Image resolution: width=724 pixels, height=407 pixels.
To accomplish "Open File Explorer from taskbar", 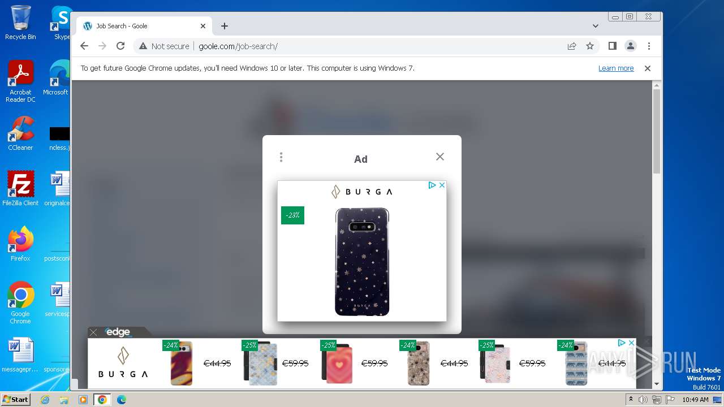I will [64, 400].
